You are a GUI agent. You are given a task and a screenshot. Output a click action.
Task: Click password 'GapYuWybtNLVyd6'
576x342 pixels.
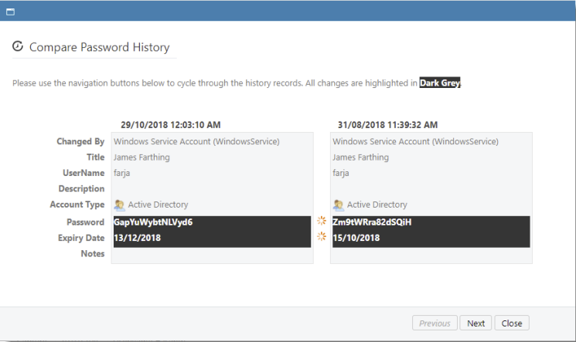coord(153,222)
